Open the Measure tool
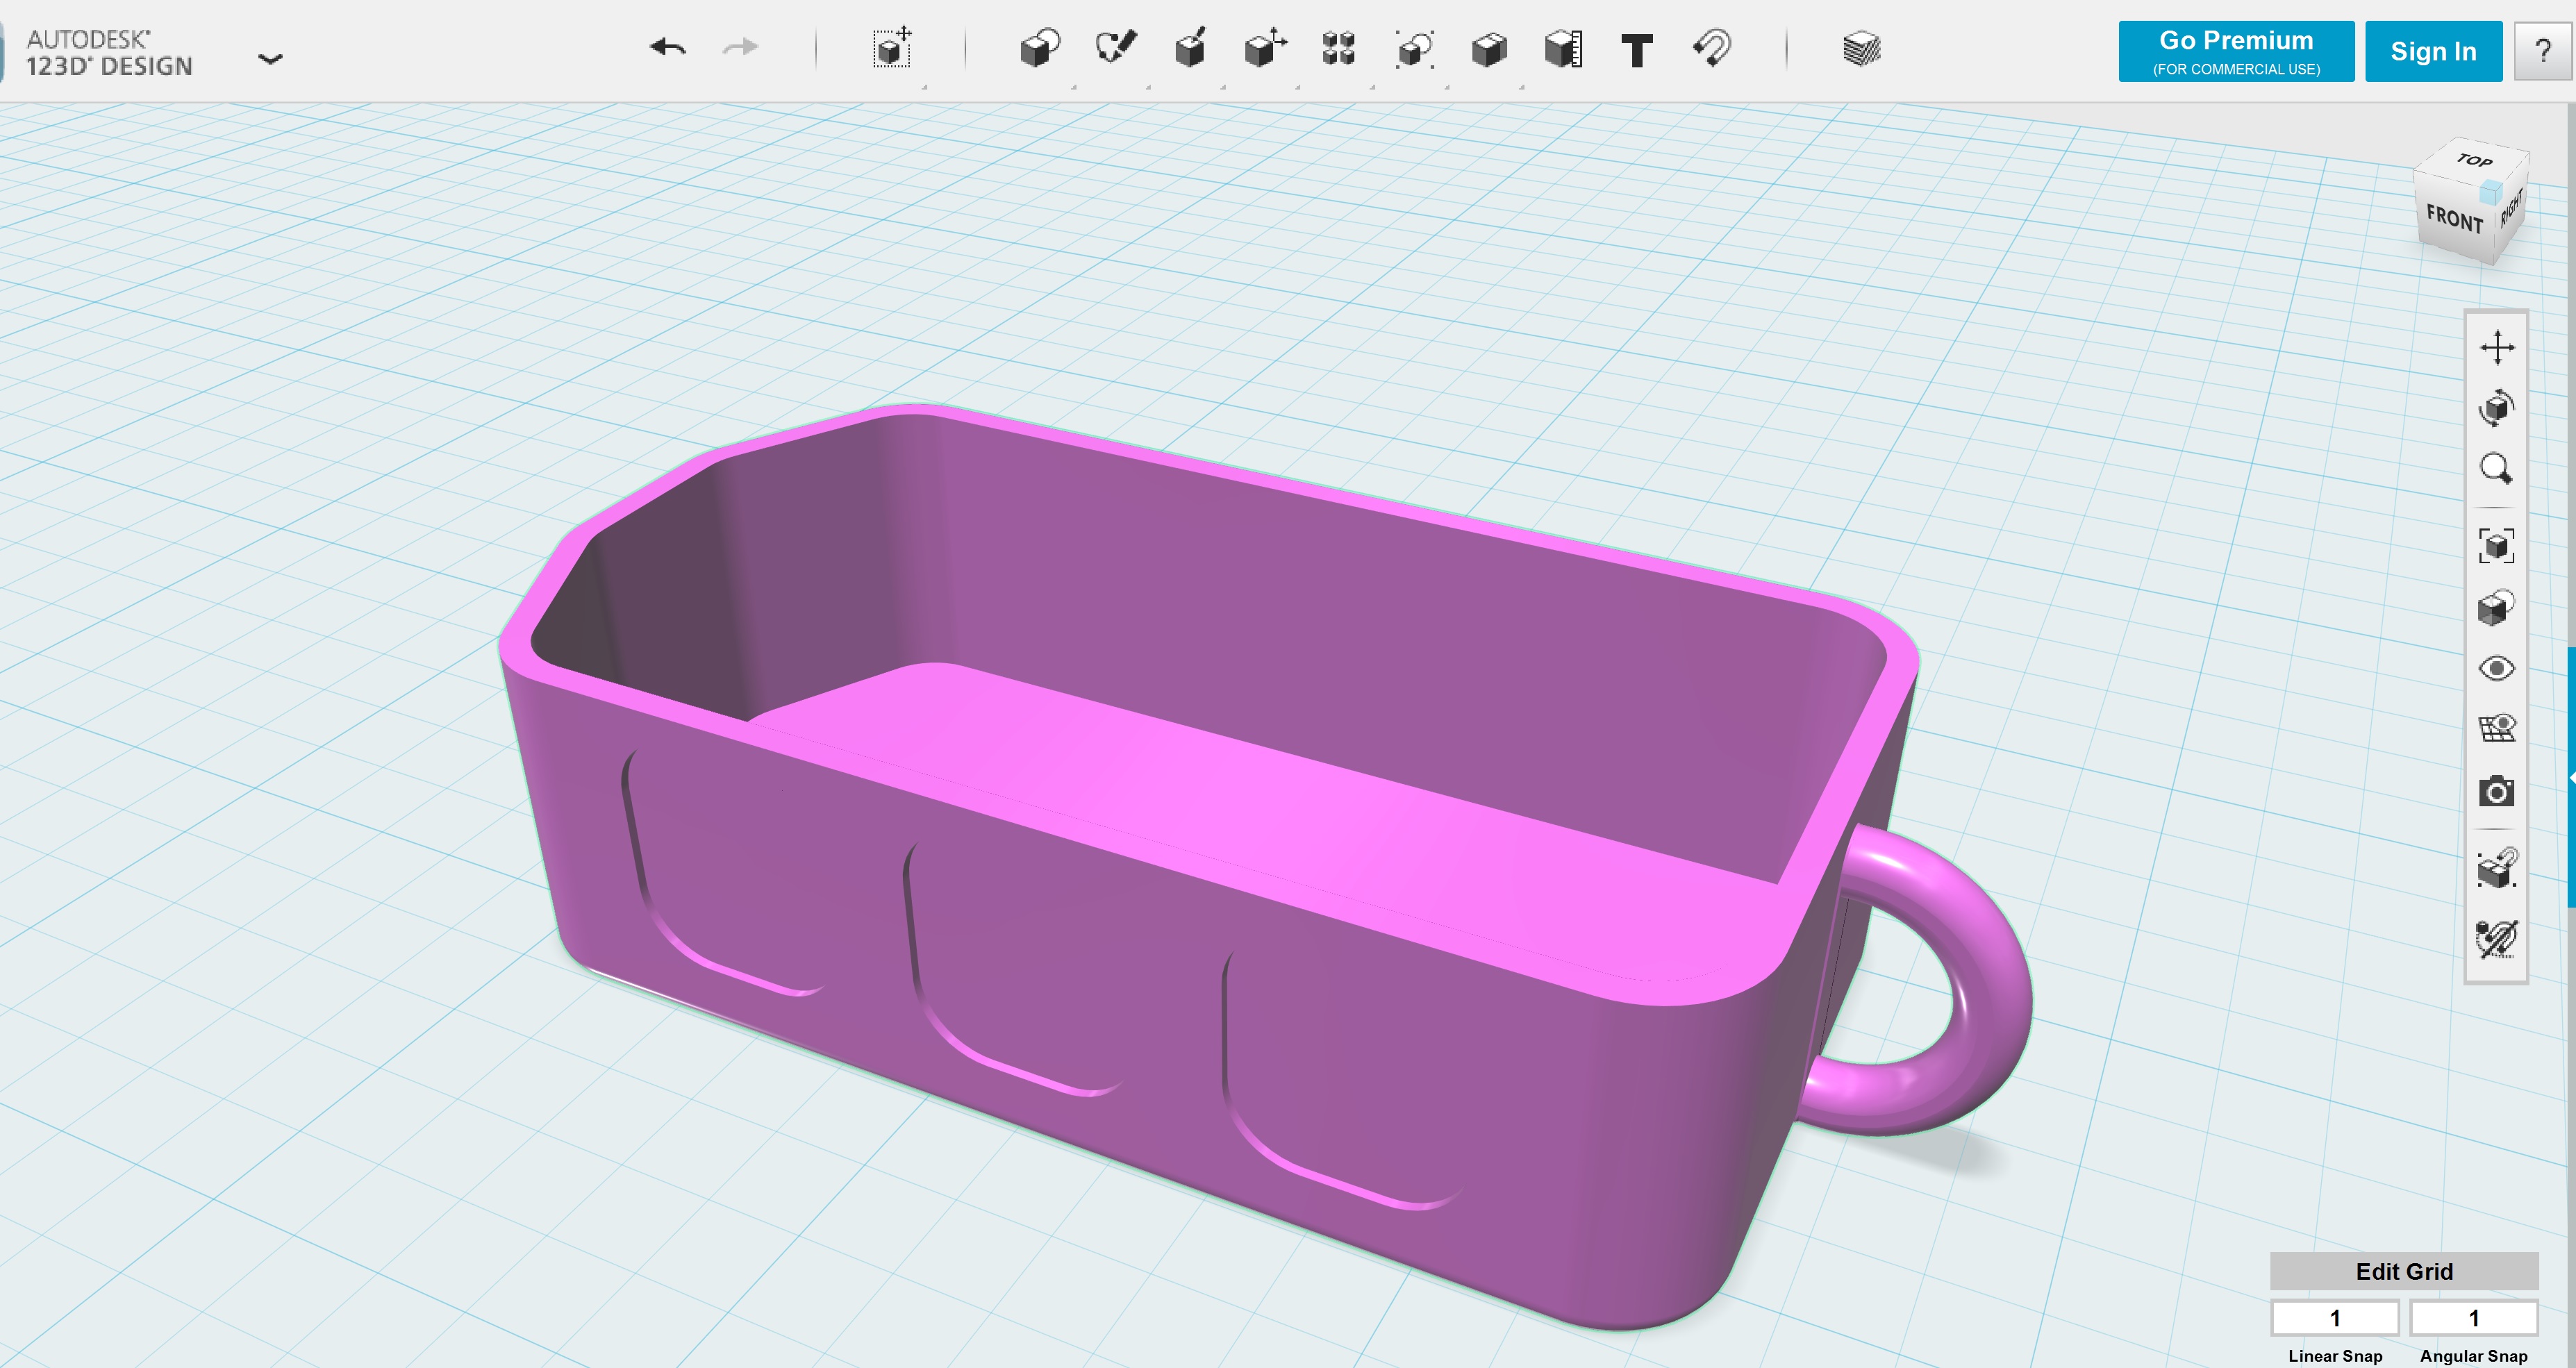The height and width of the screenshot is (1368, 2576). pyautogui.click(x=1564, y=48)
